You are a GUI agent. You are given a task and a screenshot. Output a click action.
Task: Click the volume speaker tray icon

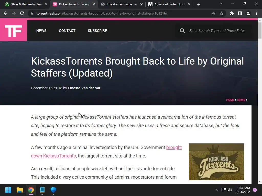230,190
